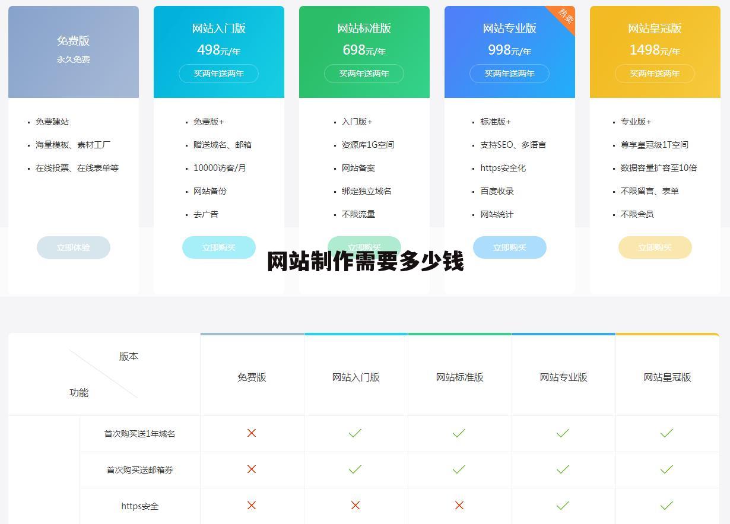The width and height of the screenshot is (730, 524).
Task: Toggle the red X under 免费版 for 首次购买送邮箱券
Action: [252, 469]
